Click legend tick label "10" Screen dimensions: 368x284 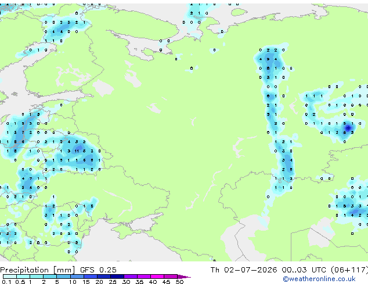(x=73, y=282)
